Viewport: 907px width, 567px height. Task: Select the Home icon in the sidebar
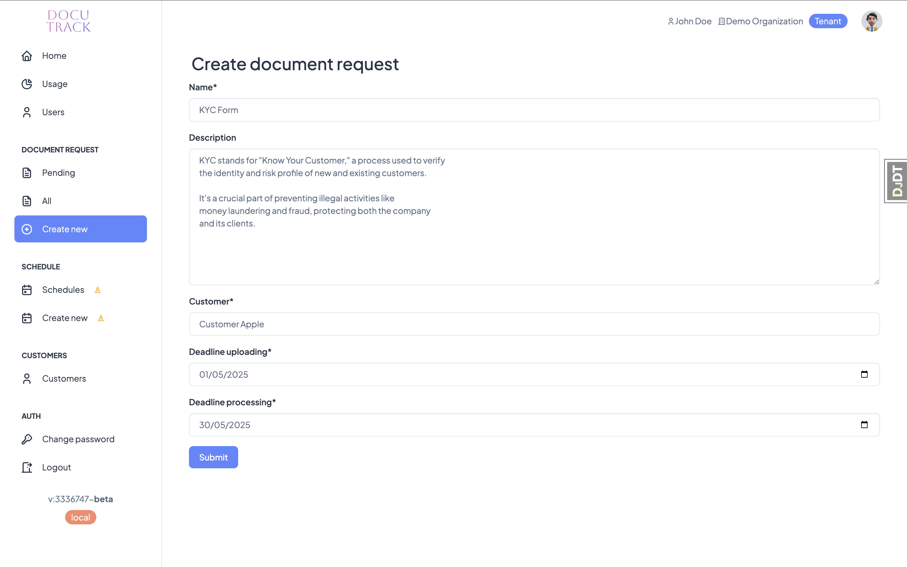click(27, 55)
